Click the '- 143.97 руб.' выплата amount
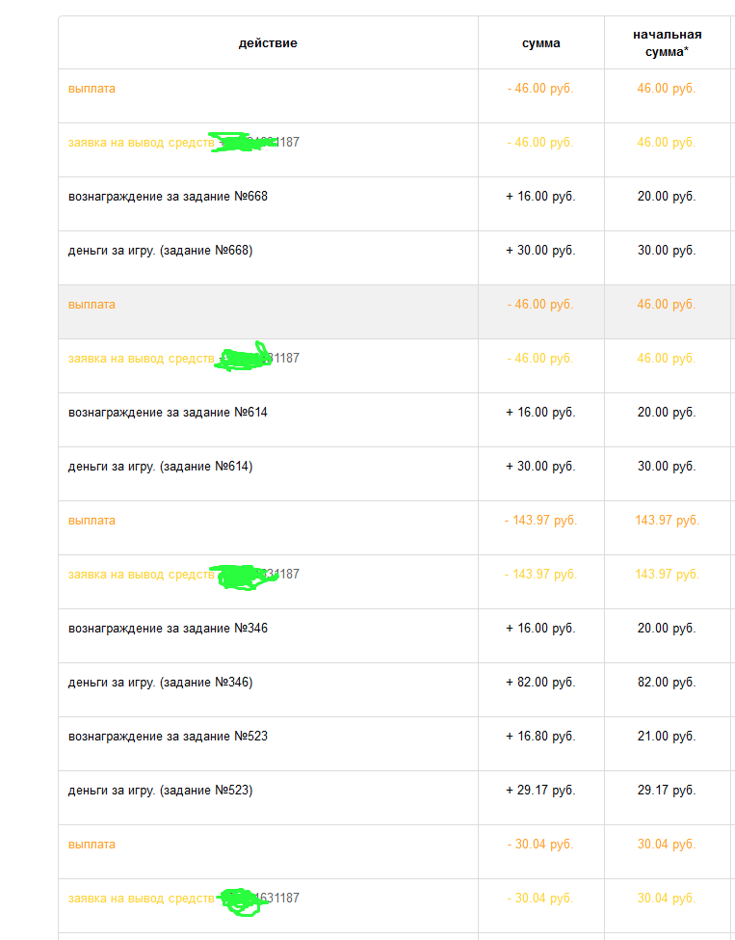 pos(541,521)
